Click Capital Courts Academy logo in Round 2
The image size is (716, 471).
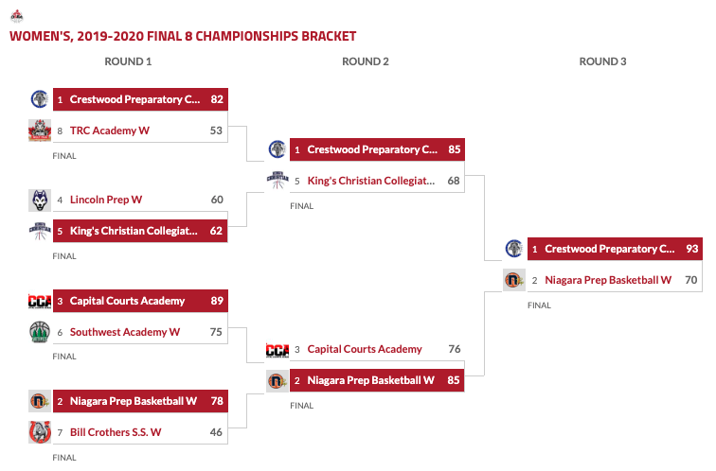point(277,350)
